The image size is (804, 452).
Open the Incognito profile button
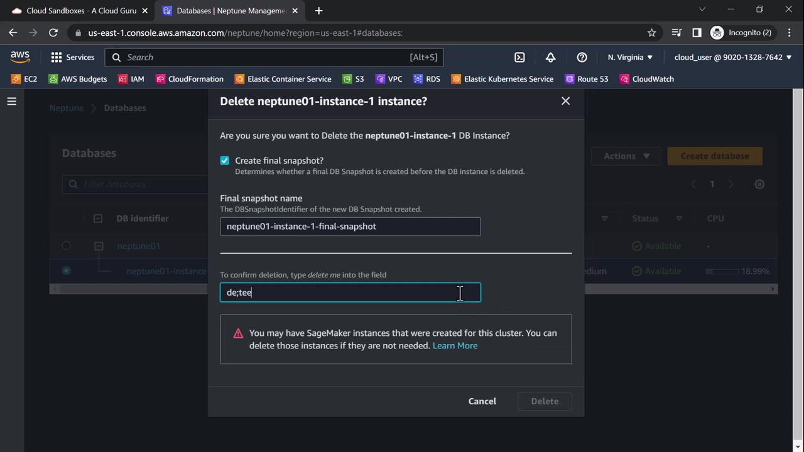click(x=742, y=33)
